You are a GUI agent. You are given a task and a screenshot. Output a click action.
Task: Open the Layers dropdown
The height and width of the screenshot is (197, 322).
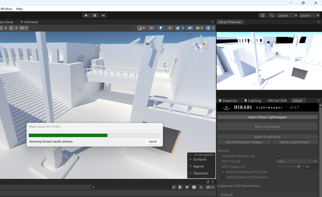[x=287, y=16]
